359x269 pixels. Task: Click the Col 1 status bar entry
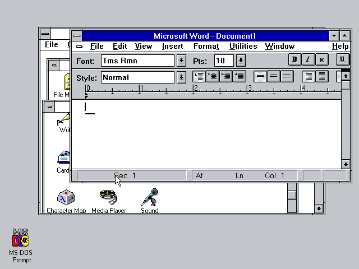coord(274,175)
